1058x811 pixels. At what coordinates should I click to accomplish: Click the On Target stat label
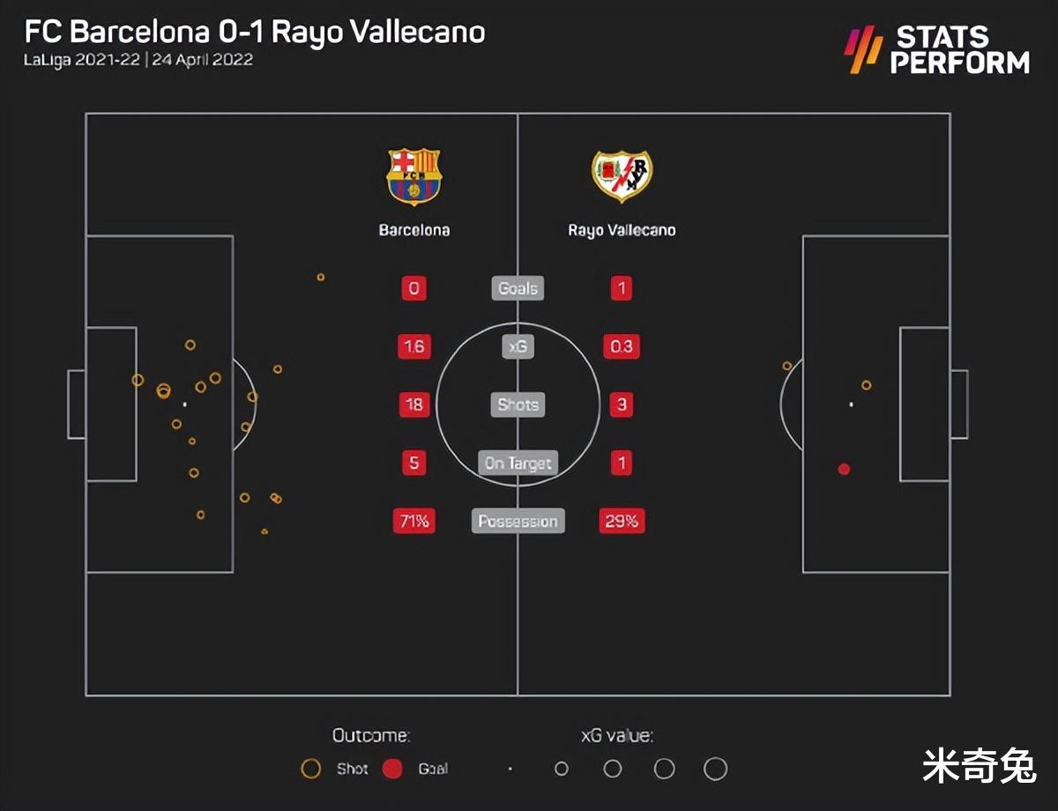(518, 463)
